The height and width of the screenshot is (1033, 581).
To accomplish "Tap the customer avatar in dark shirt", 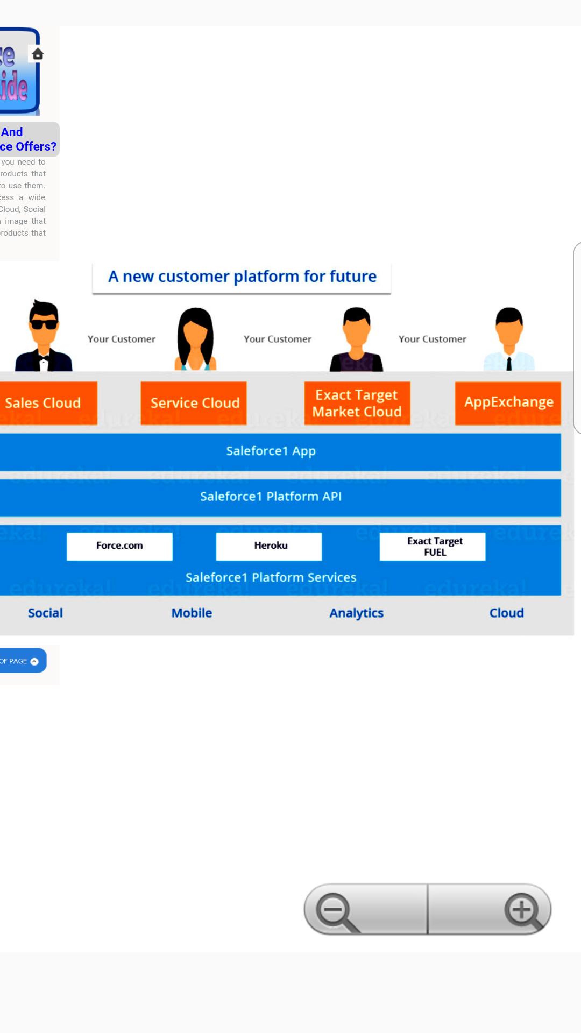I will tap(356, 339).
